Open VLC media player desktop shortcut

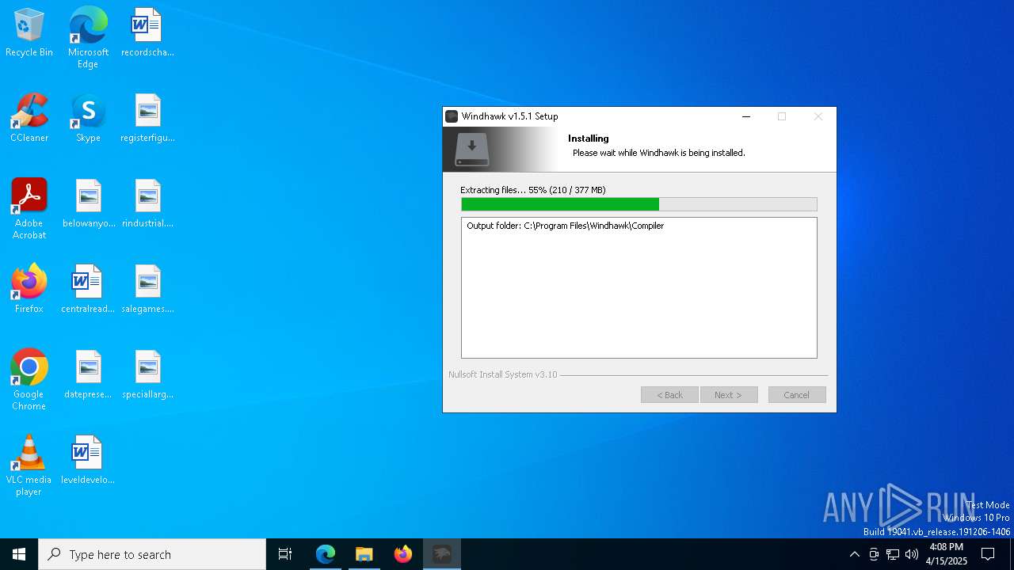tap(29, 465)
